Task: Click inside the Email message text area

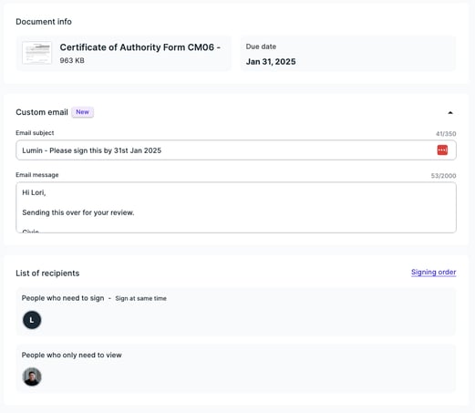Action: pyautogui.click(x=236, y=208)
